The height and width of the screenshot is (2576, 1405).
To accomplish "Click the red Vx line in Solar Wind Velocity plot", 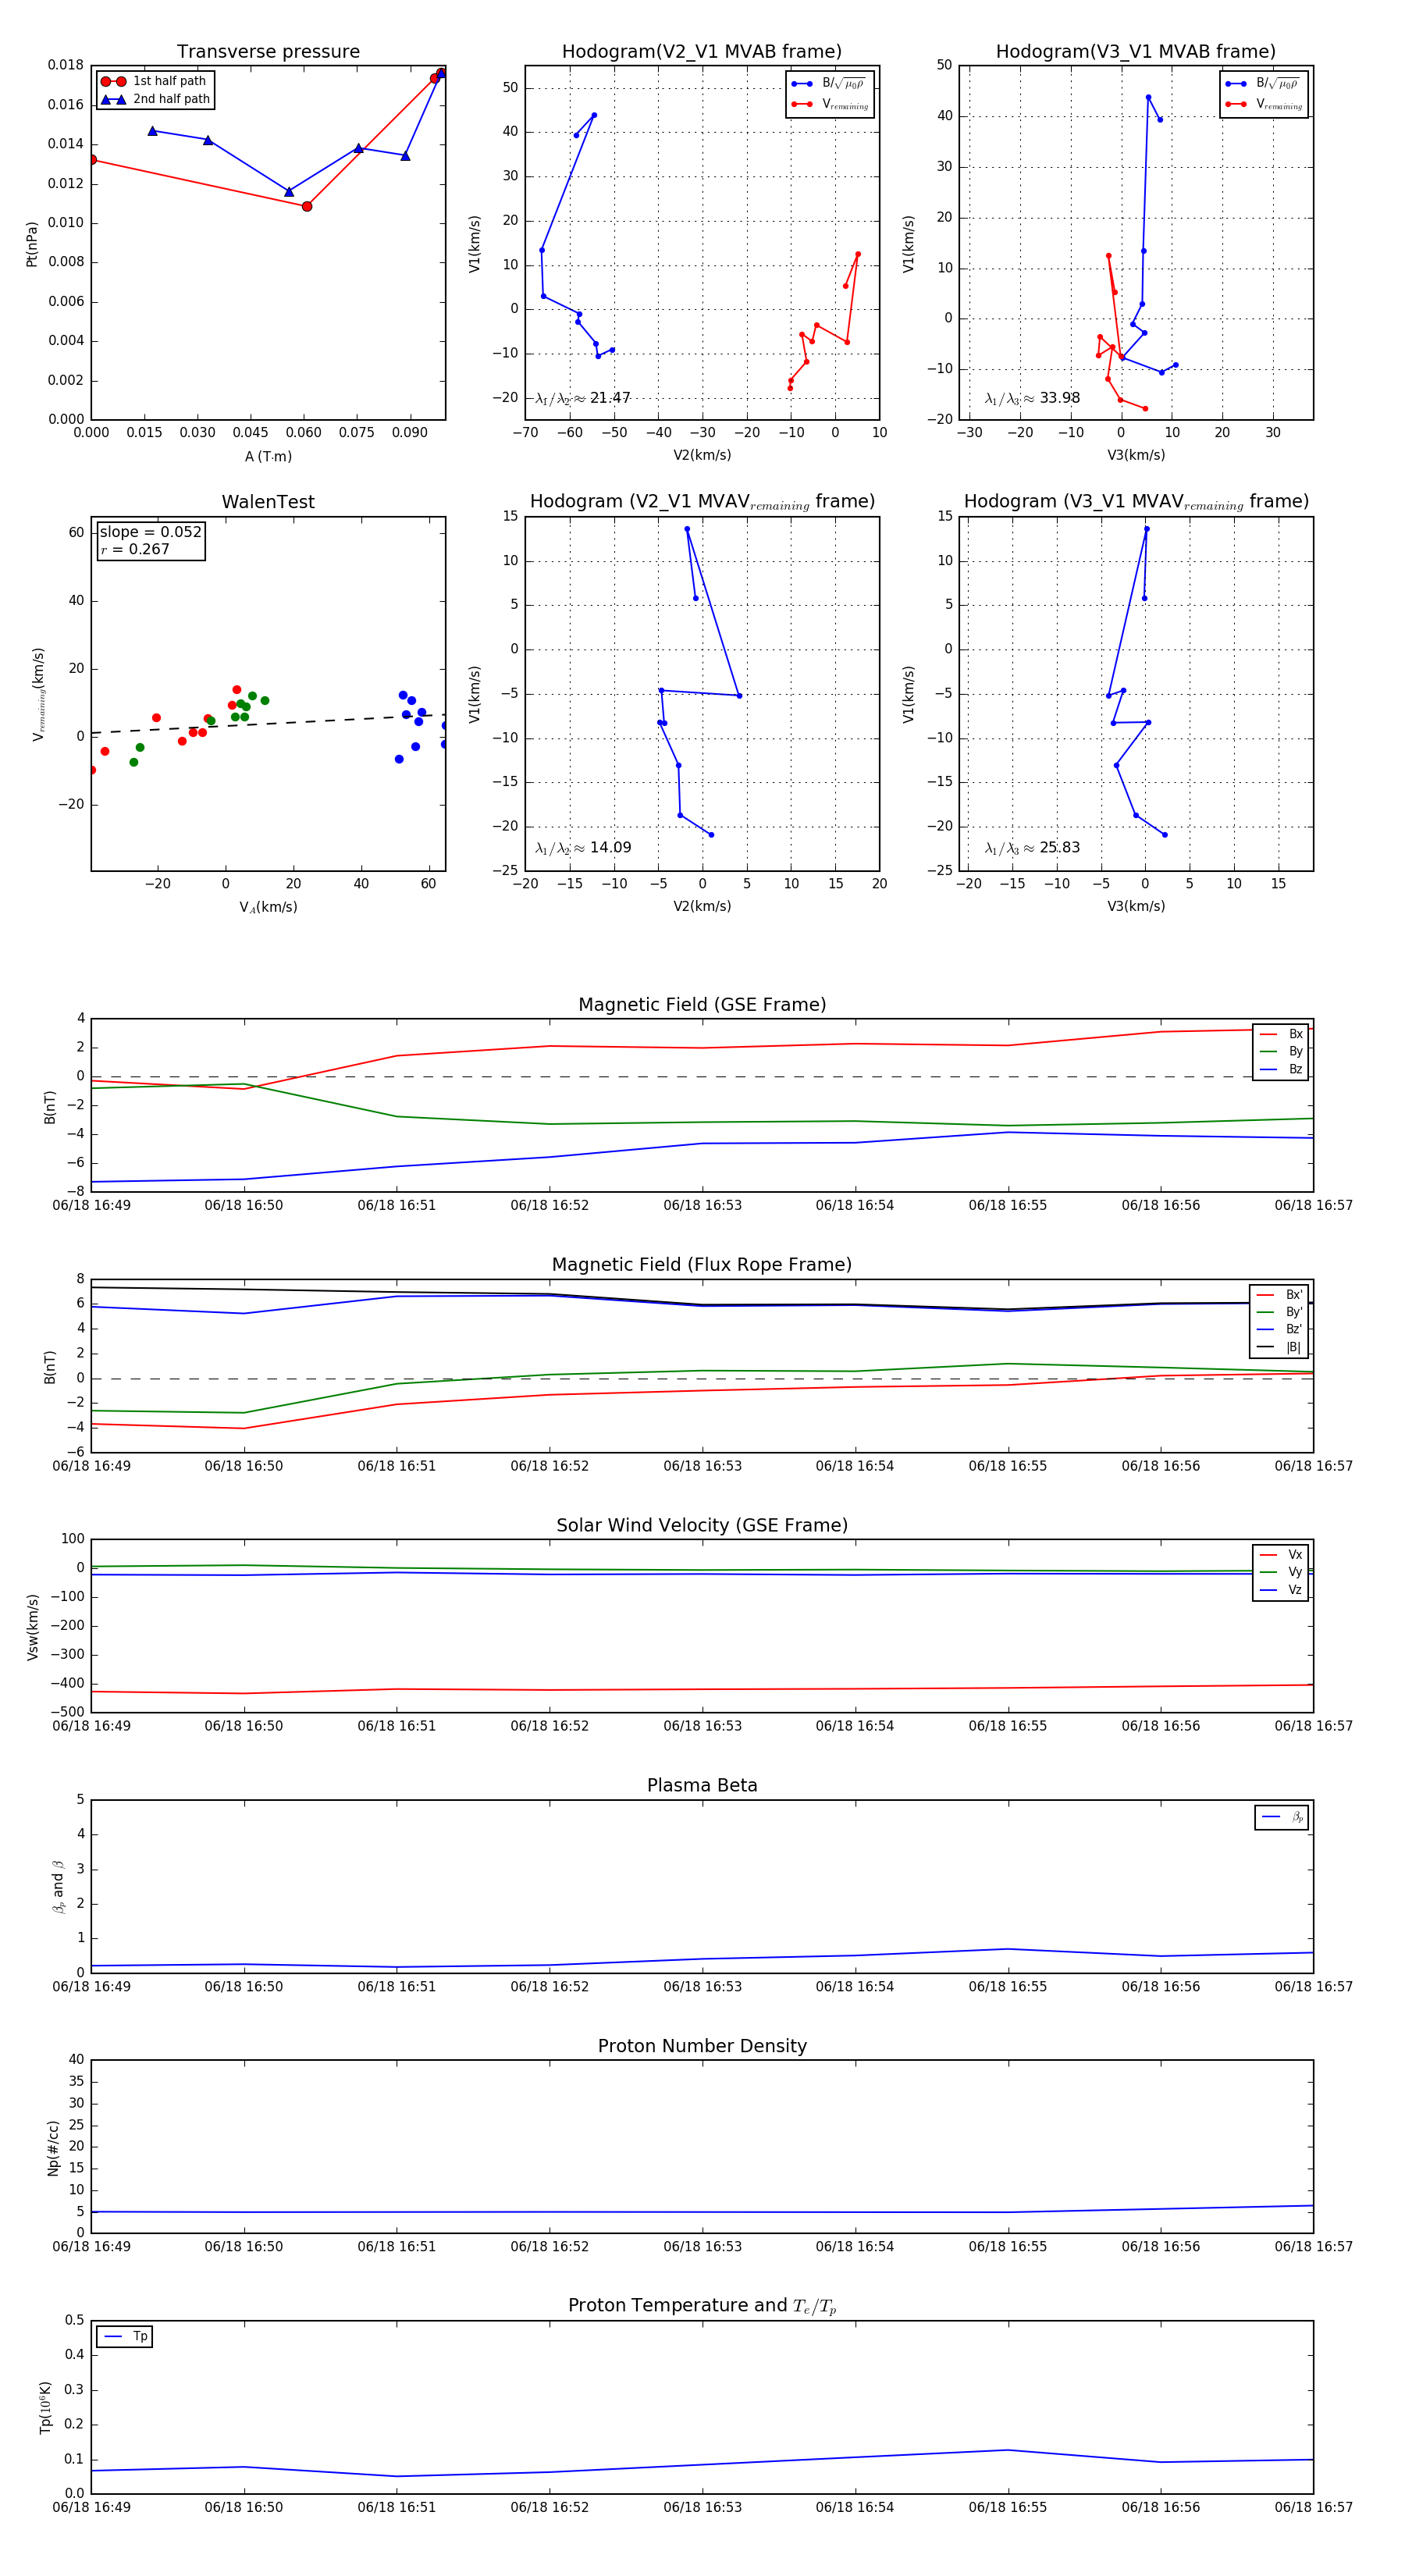I will click(x=702, y=1689).
